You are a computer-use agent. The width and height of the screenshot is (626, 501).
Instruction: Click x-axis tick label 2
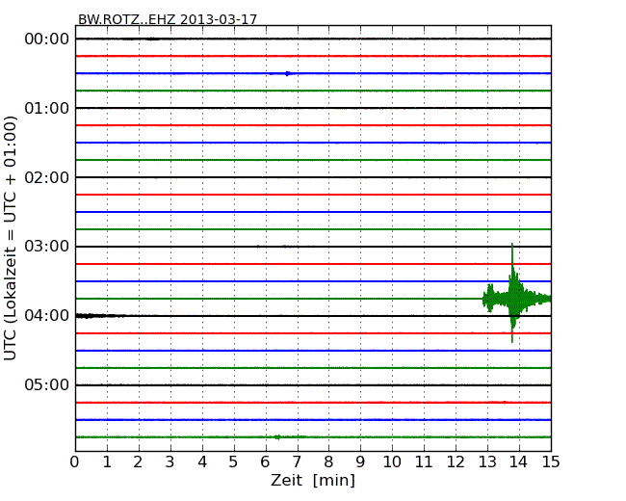[x=138, y=462]
